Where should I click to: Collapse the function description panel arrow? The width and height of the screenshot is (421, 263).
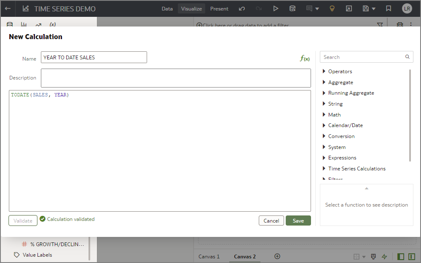click(367, 189)
